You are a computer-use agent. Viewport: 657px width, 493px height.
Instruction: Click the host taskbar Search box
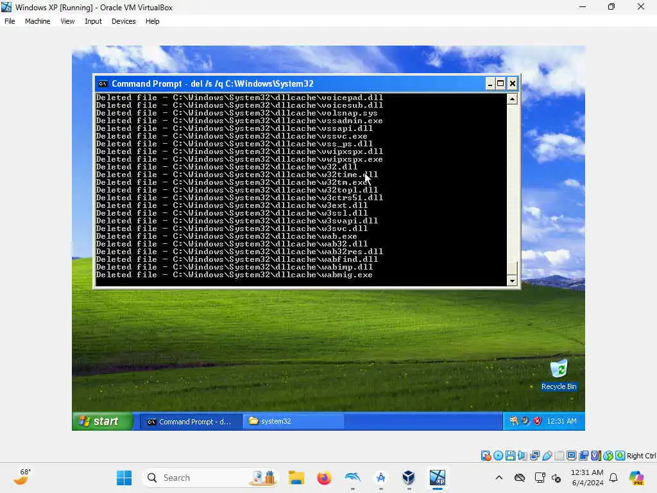pyautogui.click(x=210, y=478)
